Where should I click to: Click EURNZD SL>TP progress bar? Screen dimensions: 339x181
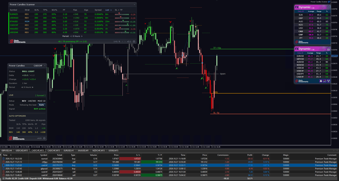click(122, 14)
